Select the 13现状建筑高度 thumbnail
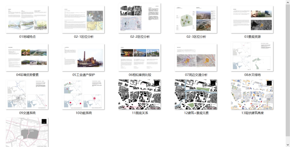 pos(252,95)
